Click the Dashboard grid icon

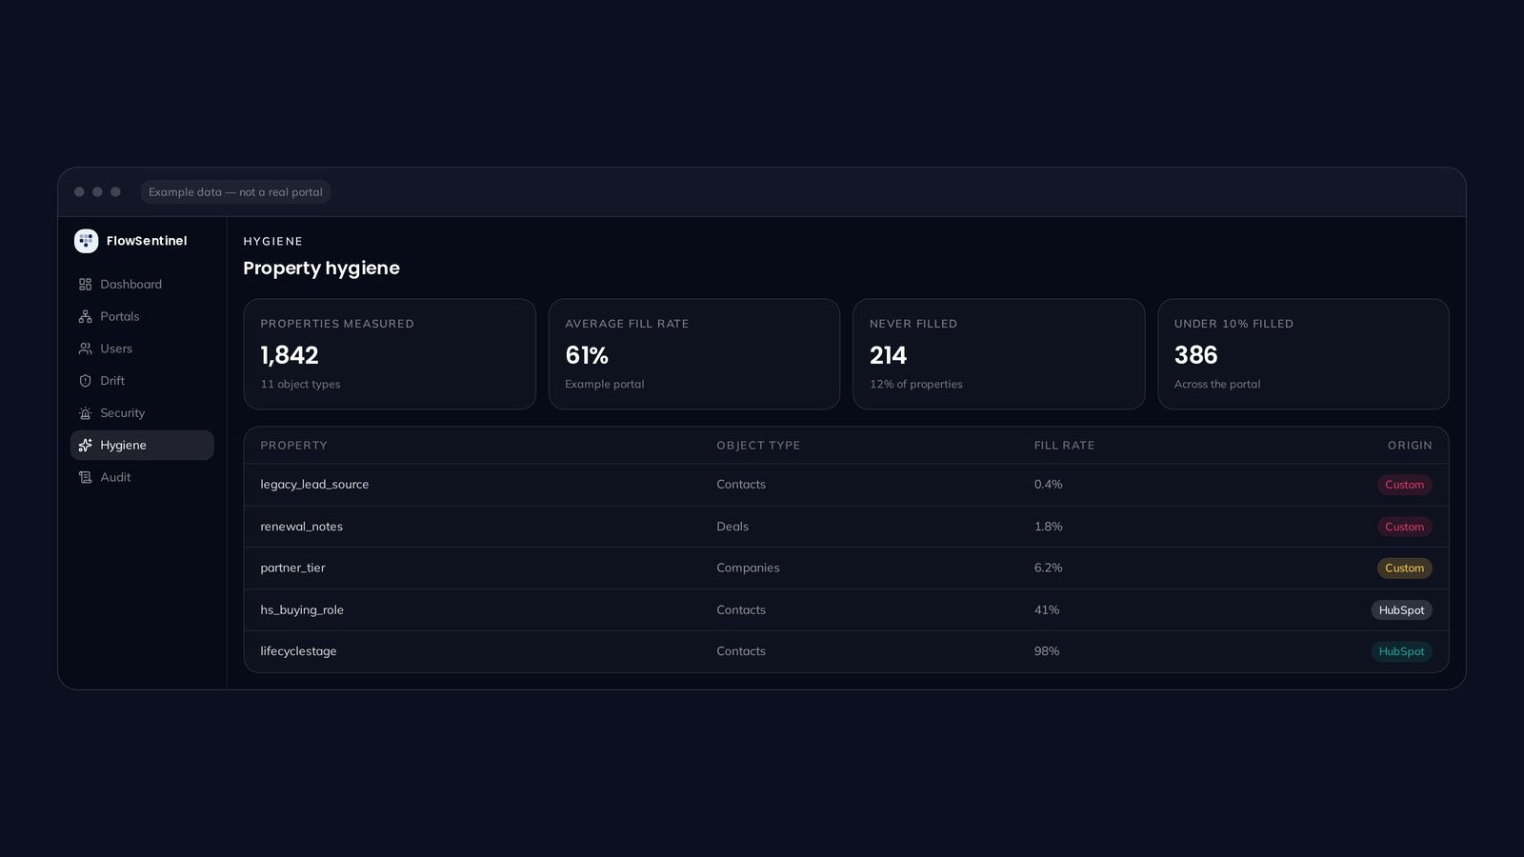pos(85,285)
